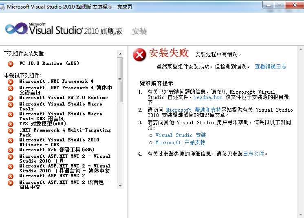Screen dimensions: 304x218
Task: Minimize the installer window
Action: pyautogui.click(x=269, y=5)
